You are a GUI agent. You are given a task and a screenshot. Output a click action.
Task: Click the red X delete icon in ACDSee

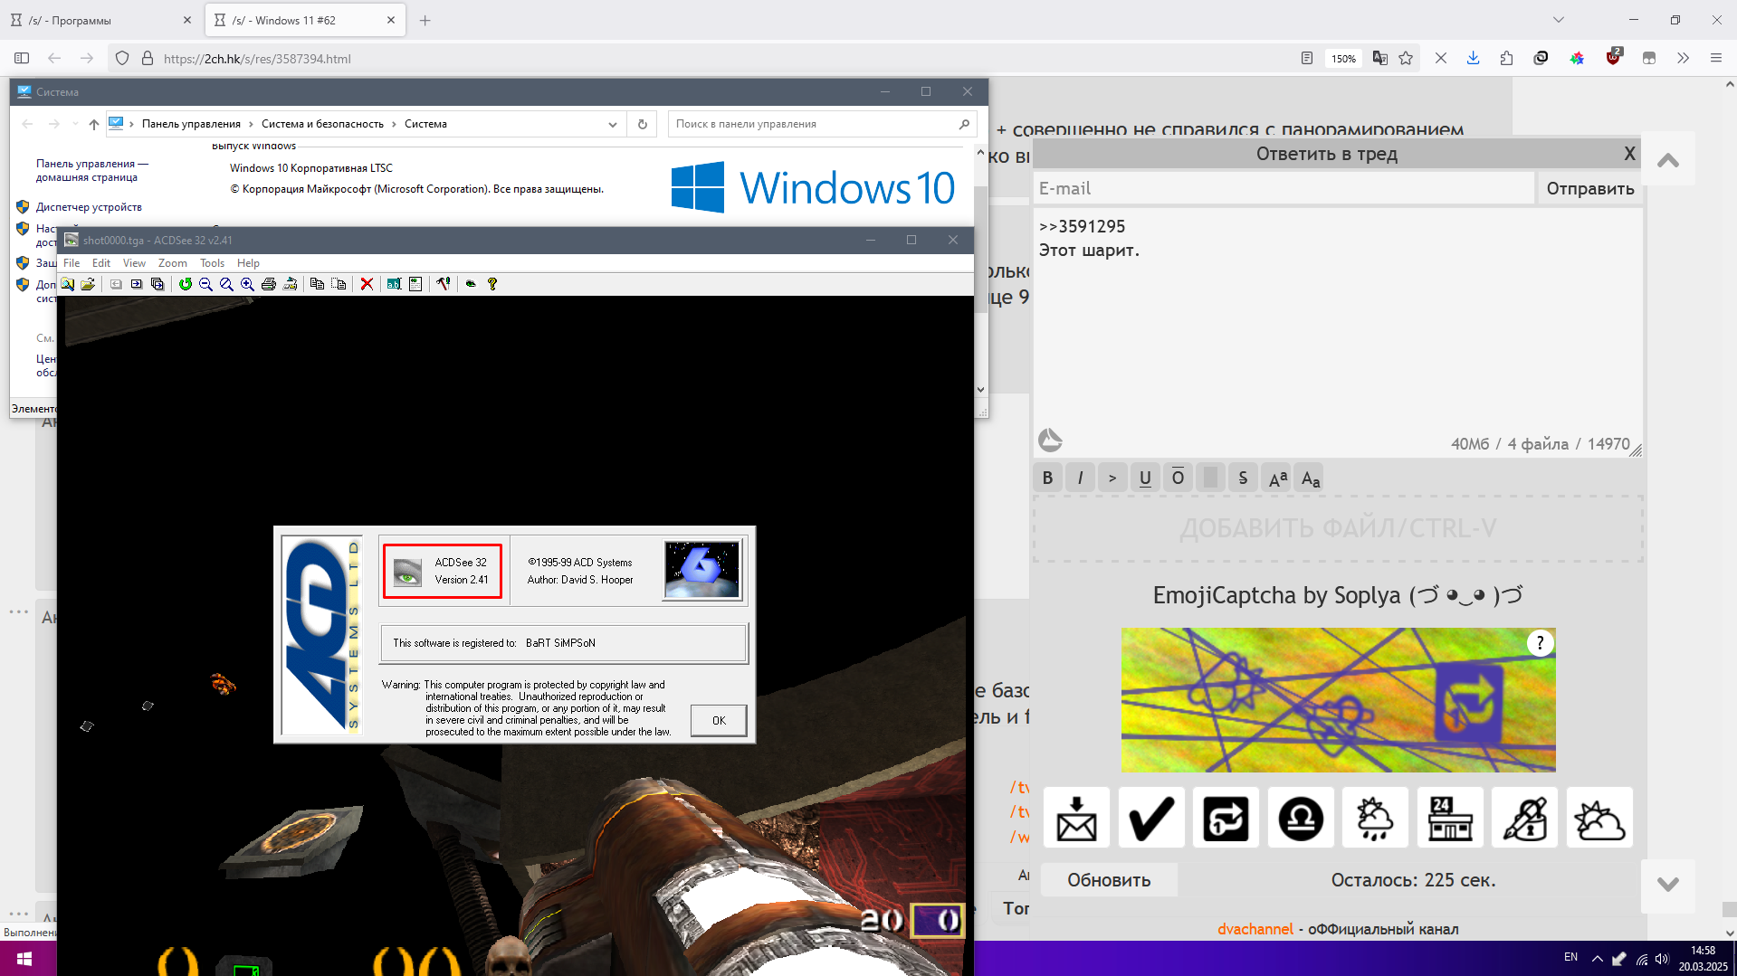[367, 284]
